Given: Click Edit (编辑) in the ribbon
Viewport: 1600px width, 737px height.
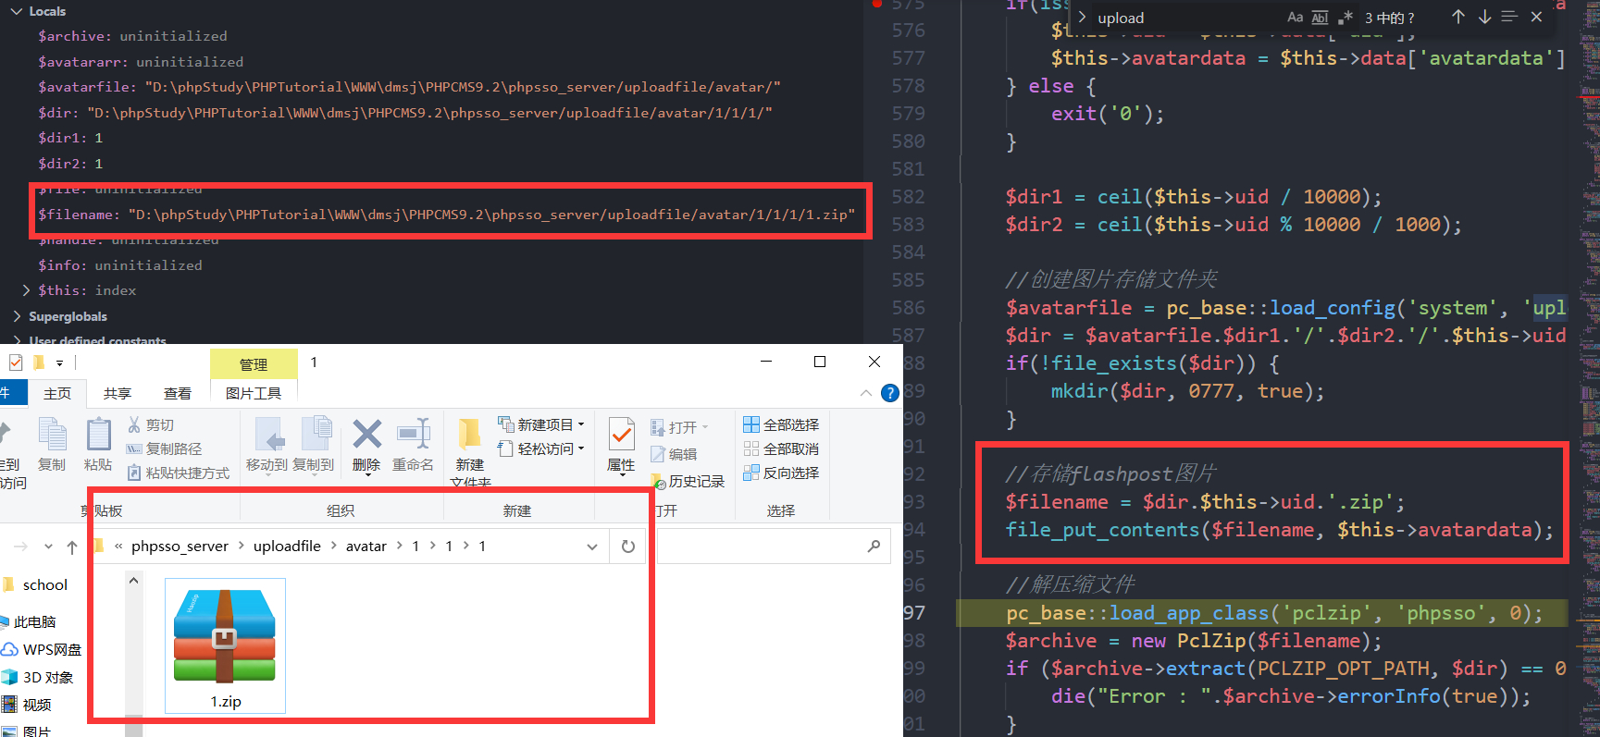Looking at the screenshot, I should click(674, 454).
